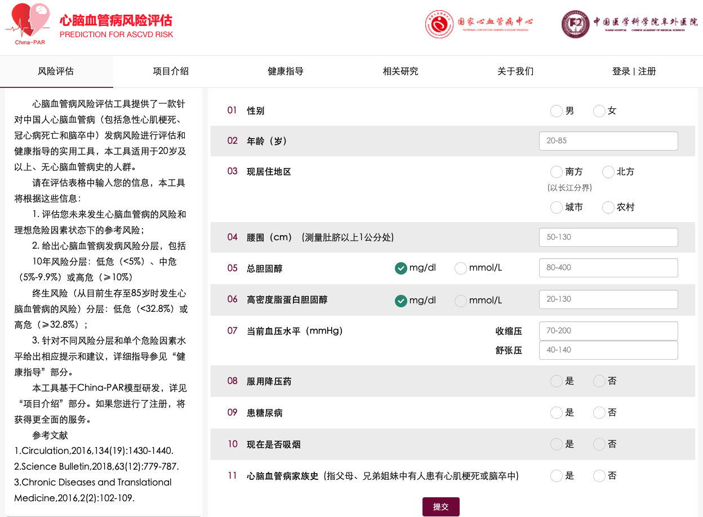Select mmol/L unit for 总胆固醇

pos(461,268)
